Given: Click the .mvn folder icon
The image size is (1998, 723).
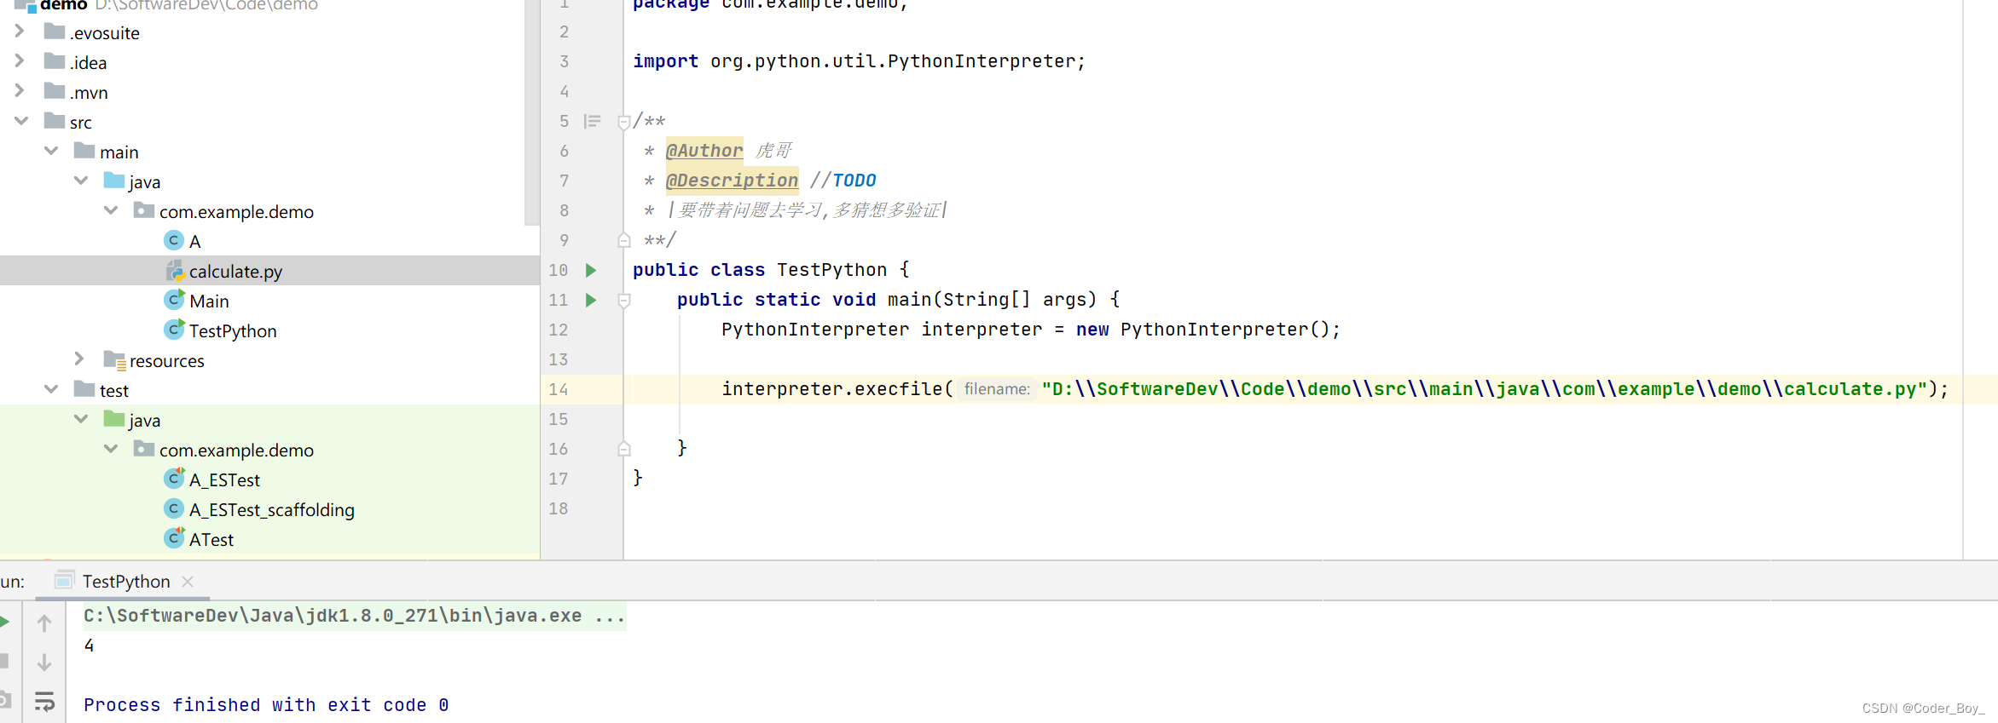Looking at the screenshot, I should click(55, 91).
